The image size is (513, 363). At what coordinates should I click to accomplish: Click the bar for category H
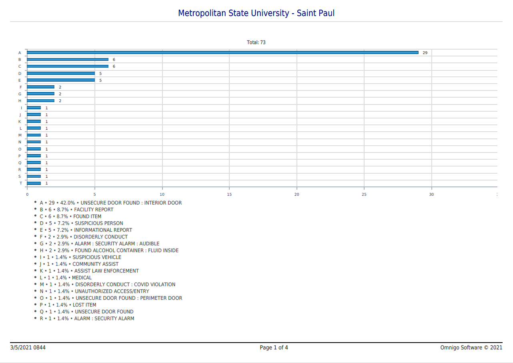click(x=40, y=100)
